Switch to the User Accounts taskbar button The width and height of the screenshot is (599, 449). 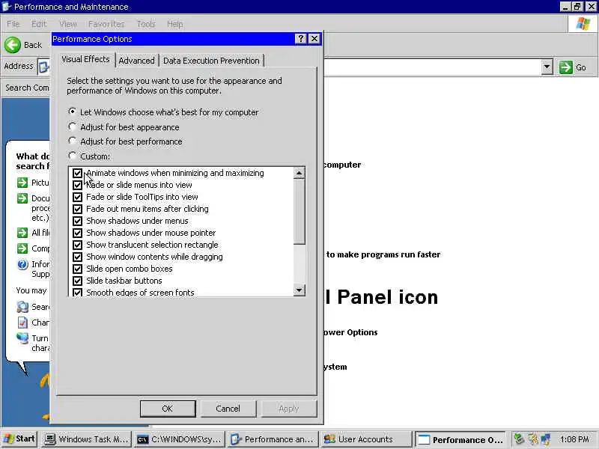[x=366, y=439]
